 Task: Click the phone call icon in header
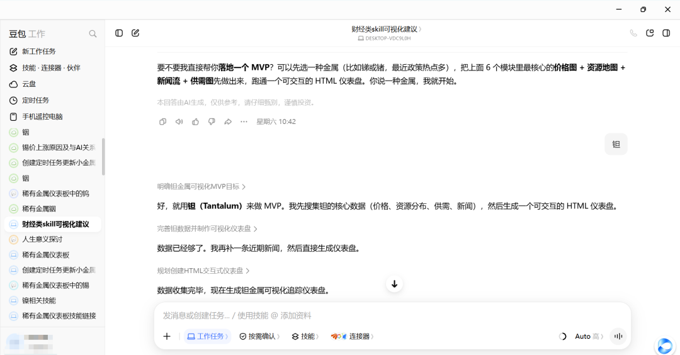click(x=633, y=33)
